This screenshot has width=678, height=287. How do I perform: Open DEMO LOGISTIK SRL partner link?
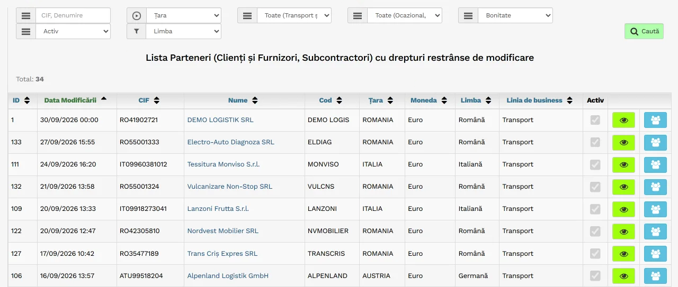(220, 120)
